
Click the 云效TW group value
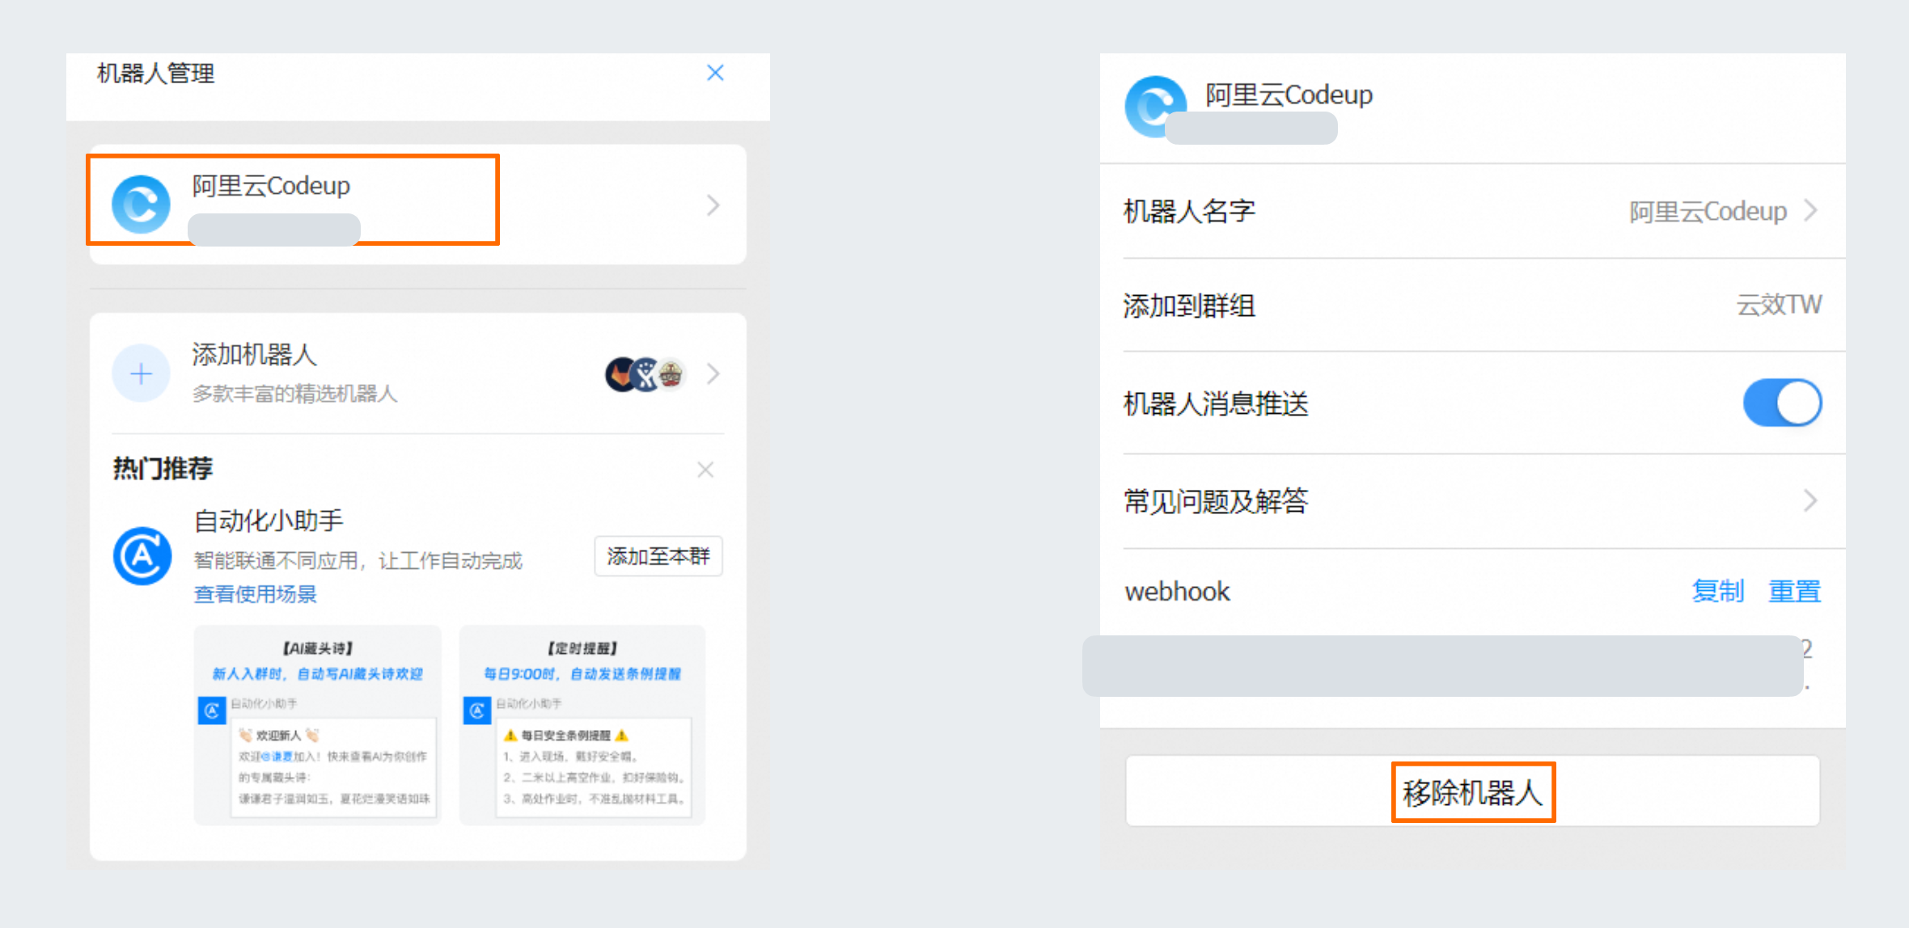tap(1779, 305)
